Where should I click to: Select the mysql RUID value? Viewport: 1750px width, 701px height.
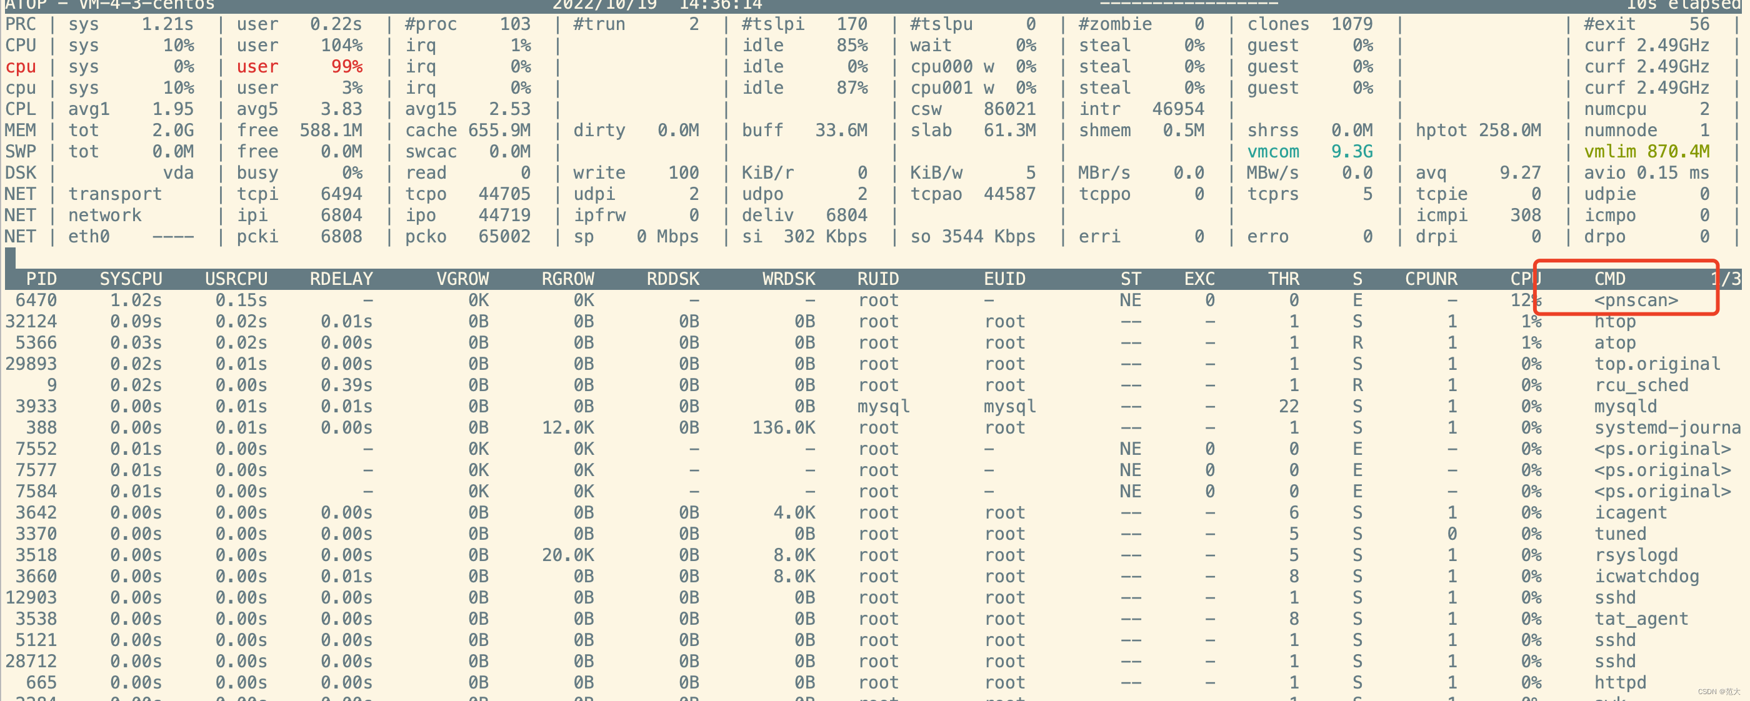(x=884, y=406)
